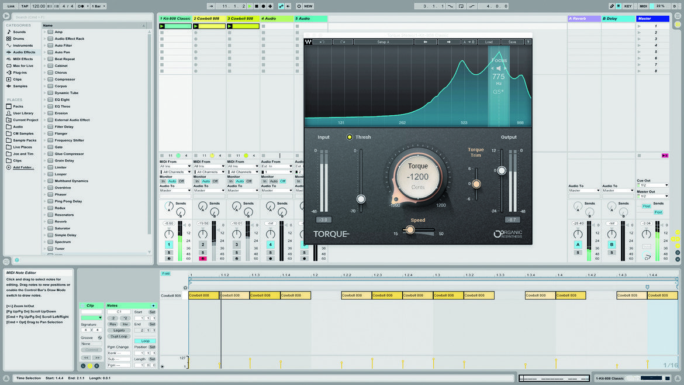Click the Torque Speed slider handle
684x385 pixels.
[x=410, y=229]
